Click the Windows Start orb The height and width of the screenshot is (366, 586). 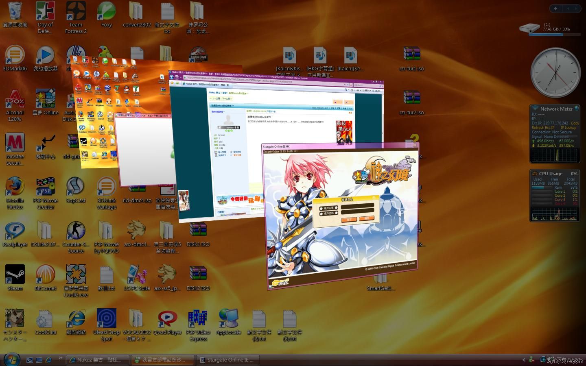click(11, 359)
